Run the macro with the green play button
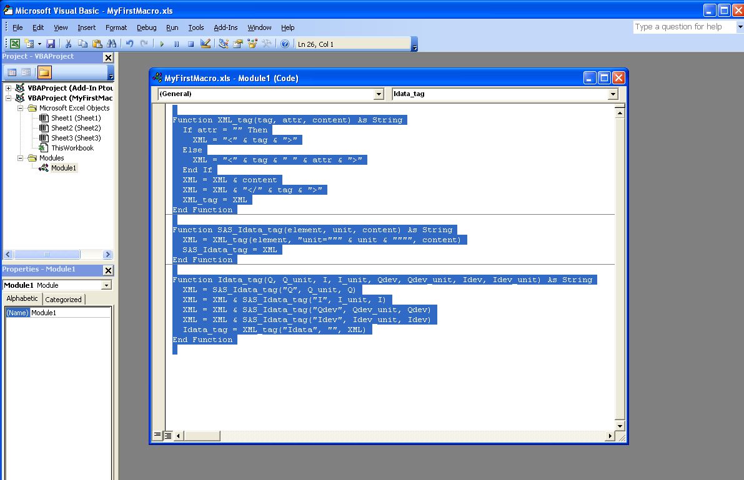 pyautogui.click(x=162, y=44)
